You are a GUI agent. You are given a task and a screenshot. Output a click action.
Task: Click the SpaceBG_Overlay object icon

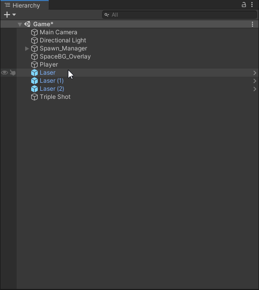click(x=34, y=56)
